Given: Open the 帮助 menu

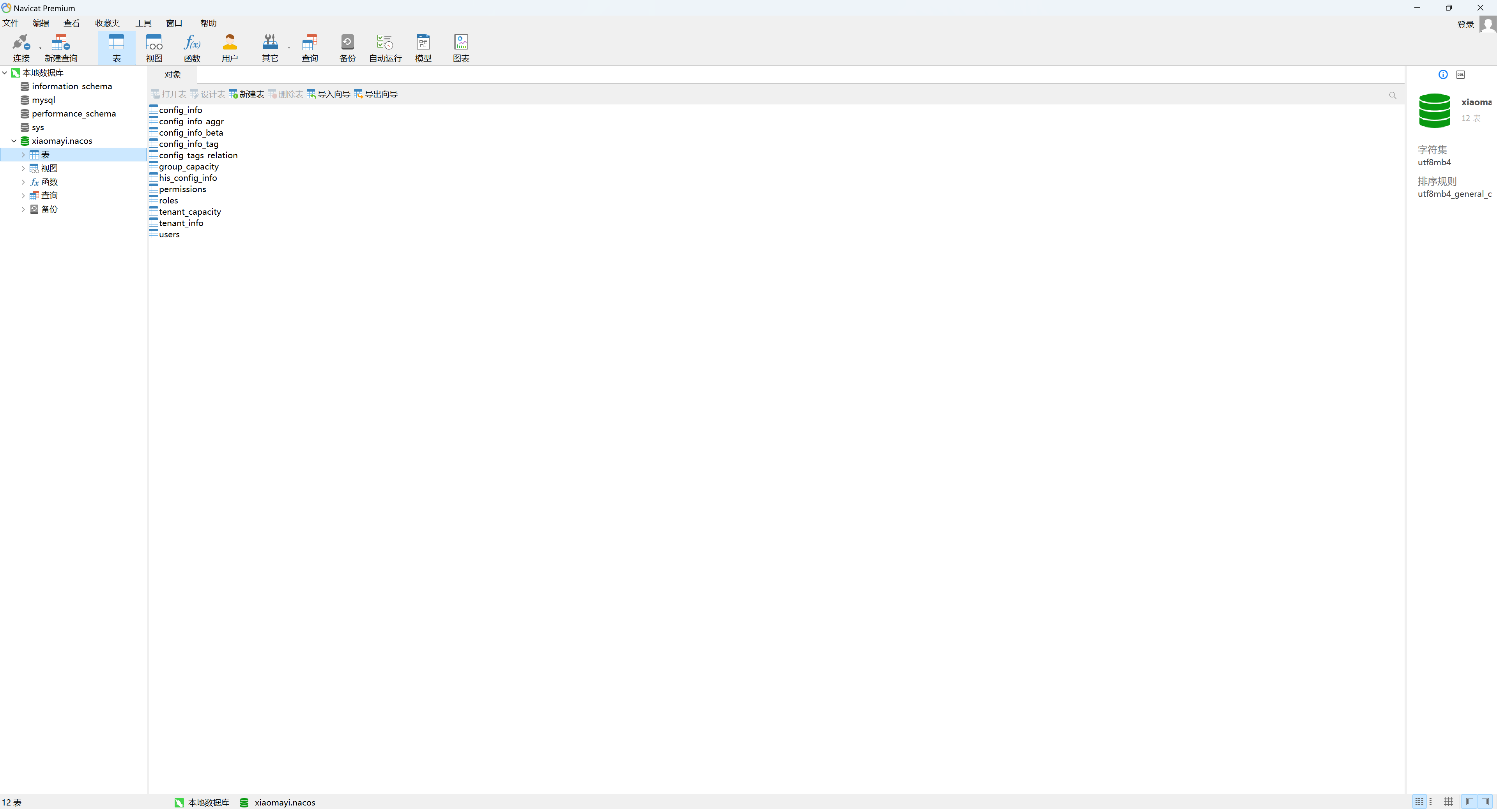Looking at the screenshot, I should coord(208,23).
